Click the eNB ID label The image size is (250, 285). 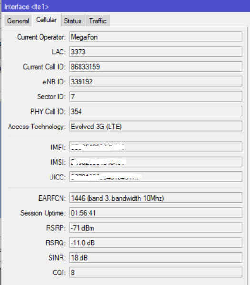(x=54, y=82)
